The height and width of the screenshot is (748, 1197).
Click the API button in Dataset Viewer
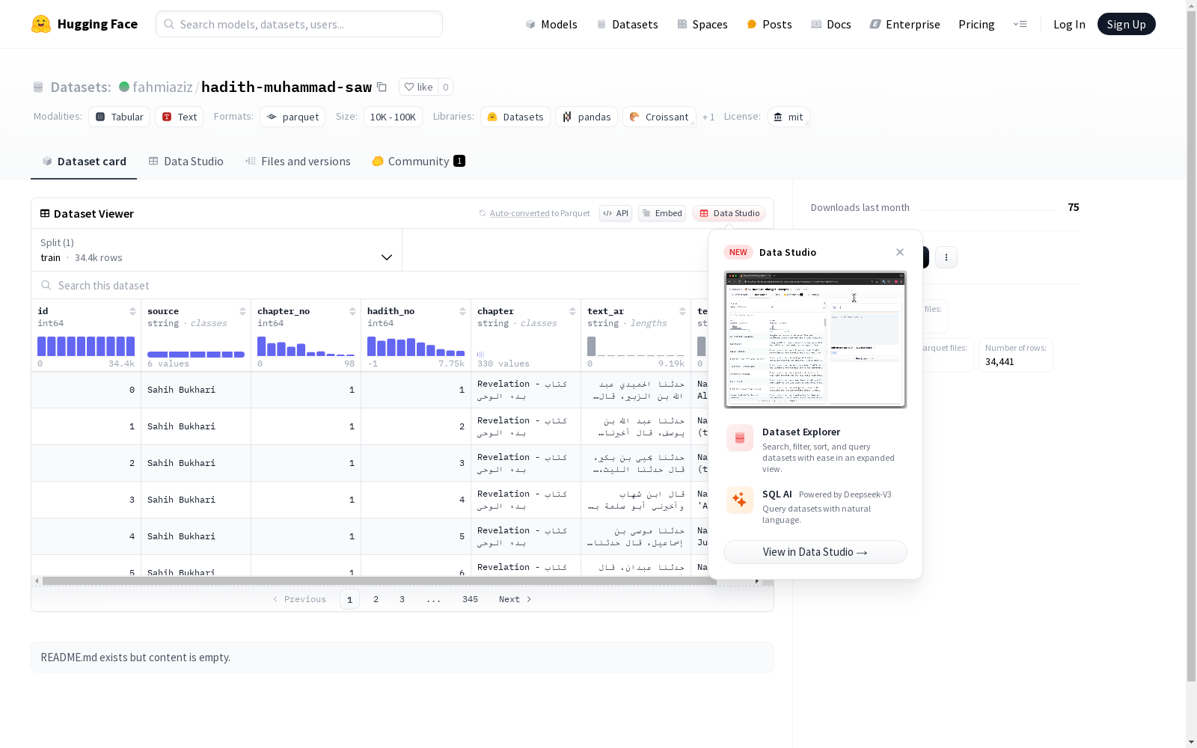click(616, 213)
